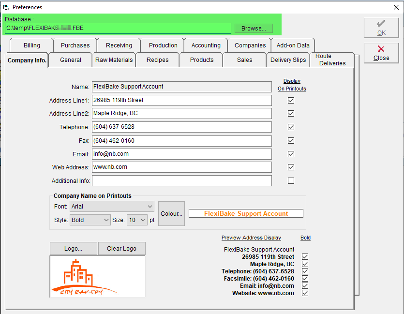
Task: Open the Font dropdown showing Arial
Action: click(x=112, y=207)
